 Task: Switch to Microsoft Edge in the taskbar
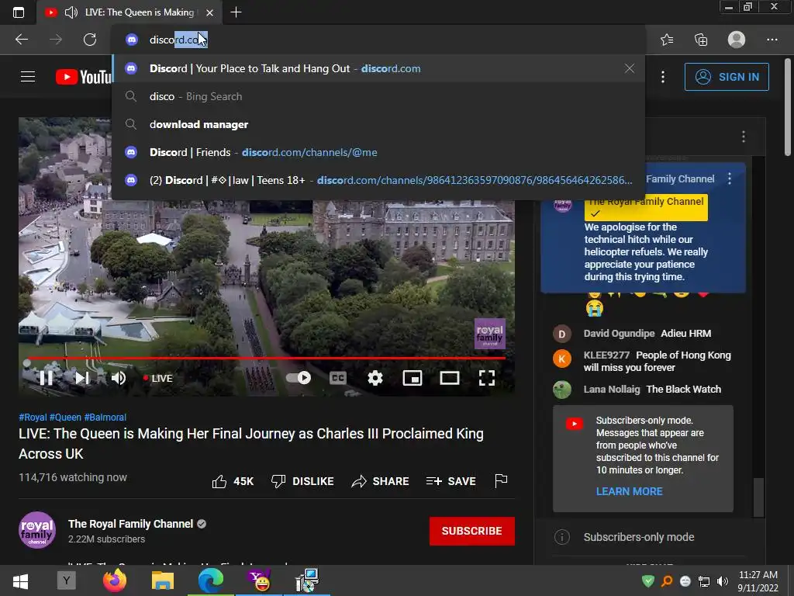click(x=211, y=580)
